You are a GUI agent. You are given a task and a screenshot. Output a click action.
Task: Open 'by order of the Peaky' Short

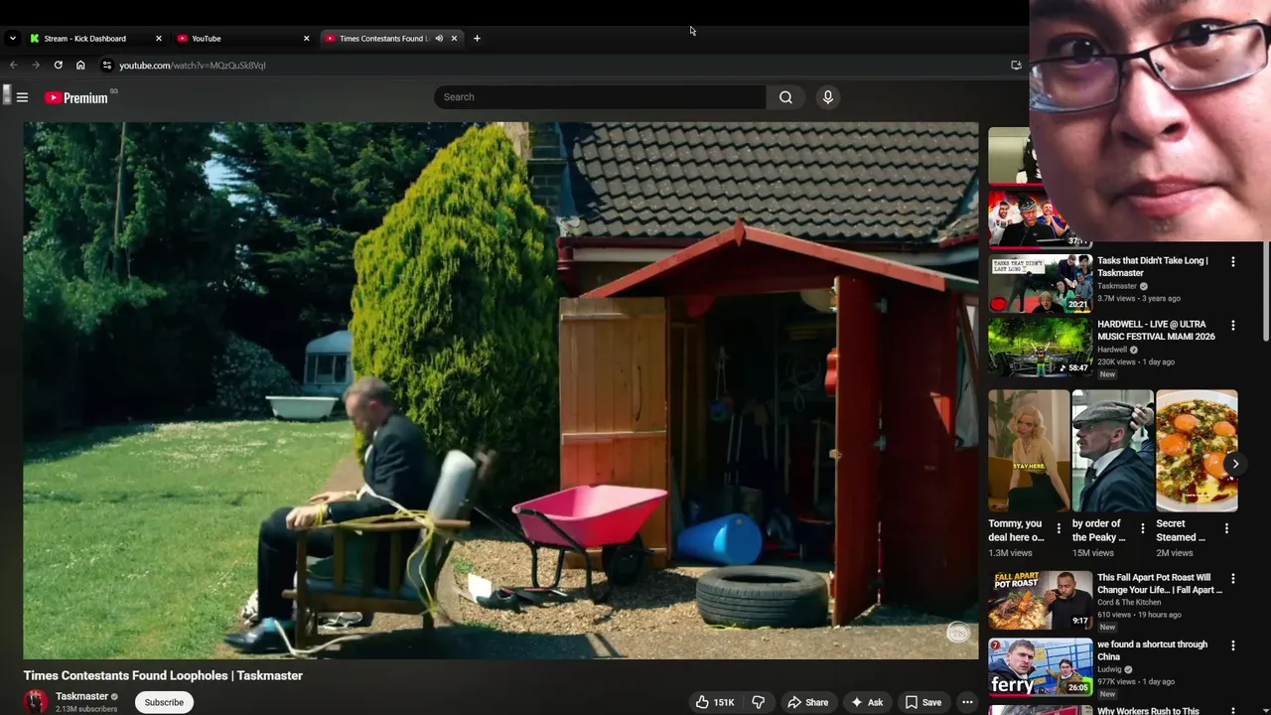1112,450
